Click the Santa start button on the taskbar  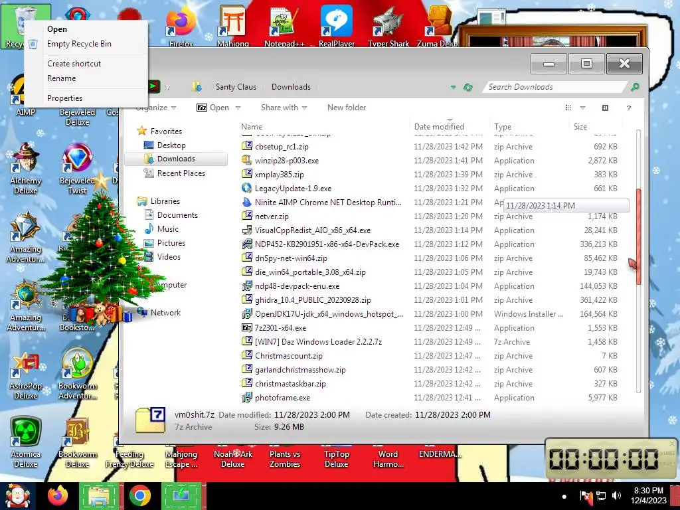click(x=17, y=496)
